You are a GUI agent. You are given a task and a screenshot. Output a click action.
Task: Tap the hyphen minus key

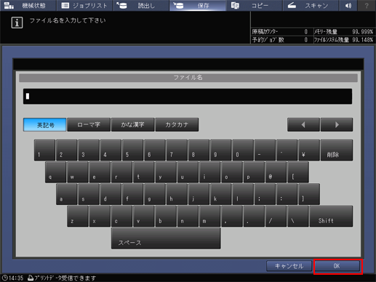click(265, 150)
